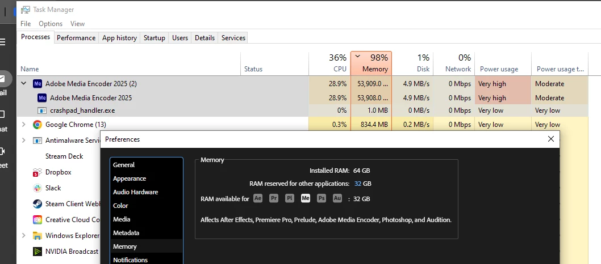The image size is (601, 264).
Task: Expand the Windows Explorer process group
Action: pos(24,236)
